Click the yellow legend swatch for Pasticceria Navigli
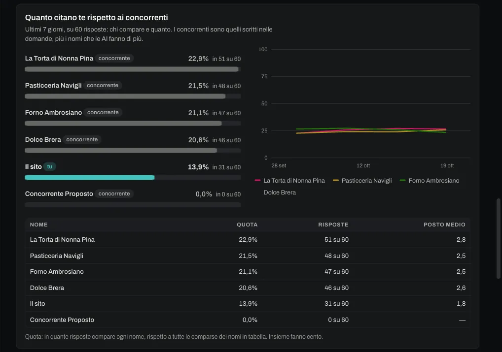Viewport: 502px width, 352px height. (x=335, y=181)
